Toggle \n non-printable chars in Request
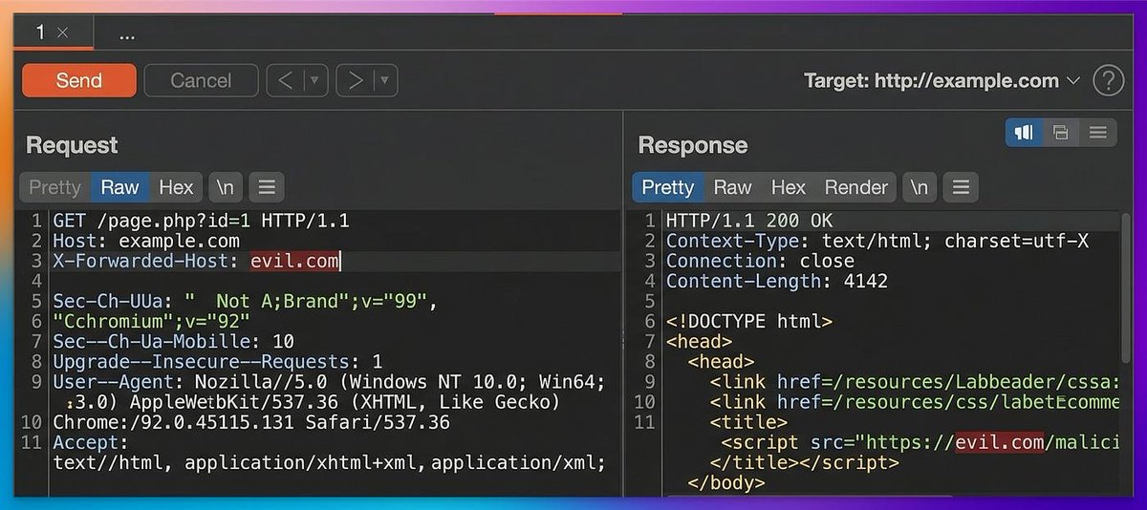The height and width of the screenshot is (510, 1147). 226,187
